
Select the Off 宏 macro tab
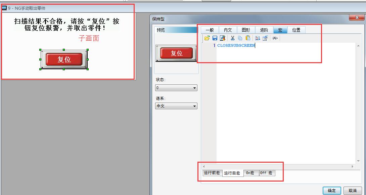pyautogui.click(x=267, y=173)
